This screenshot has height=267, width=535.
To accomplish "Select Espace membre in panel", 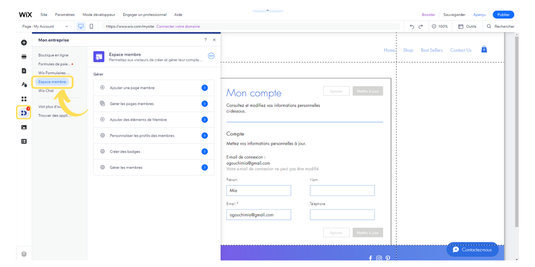I will click(x=52, y=82).
